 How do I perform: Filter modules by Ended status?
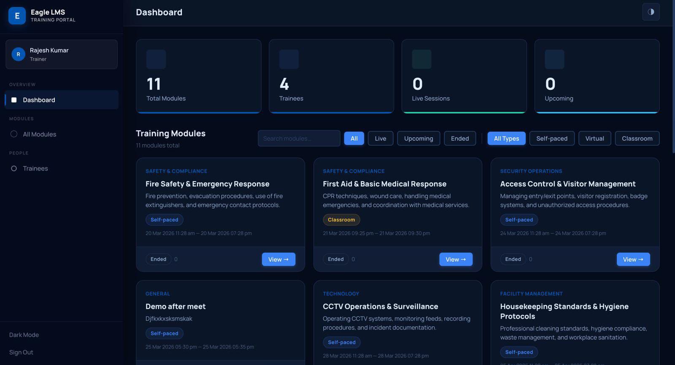coord(460,139)
